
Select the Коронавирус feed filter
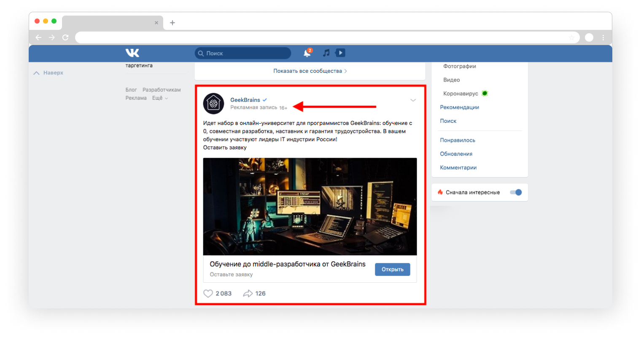(x=461, y=93)
